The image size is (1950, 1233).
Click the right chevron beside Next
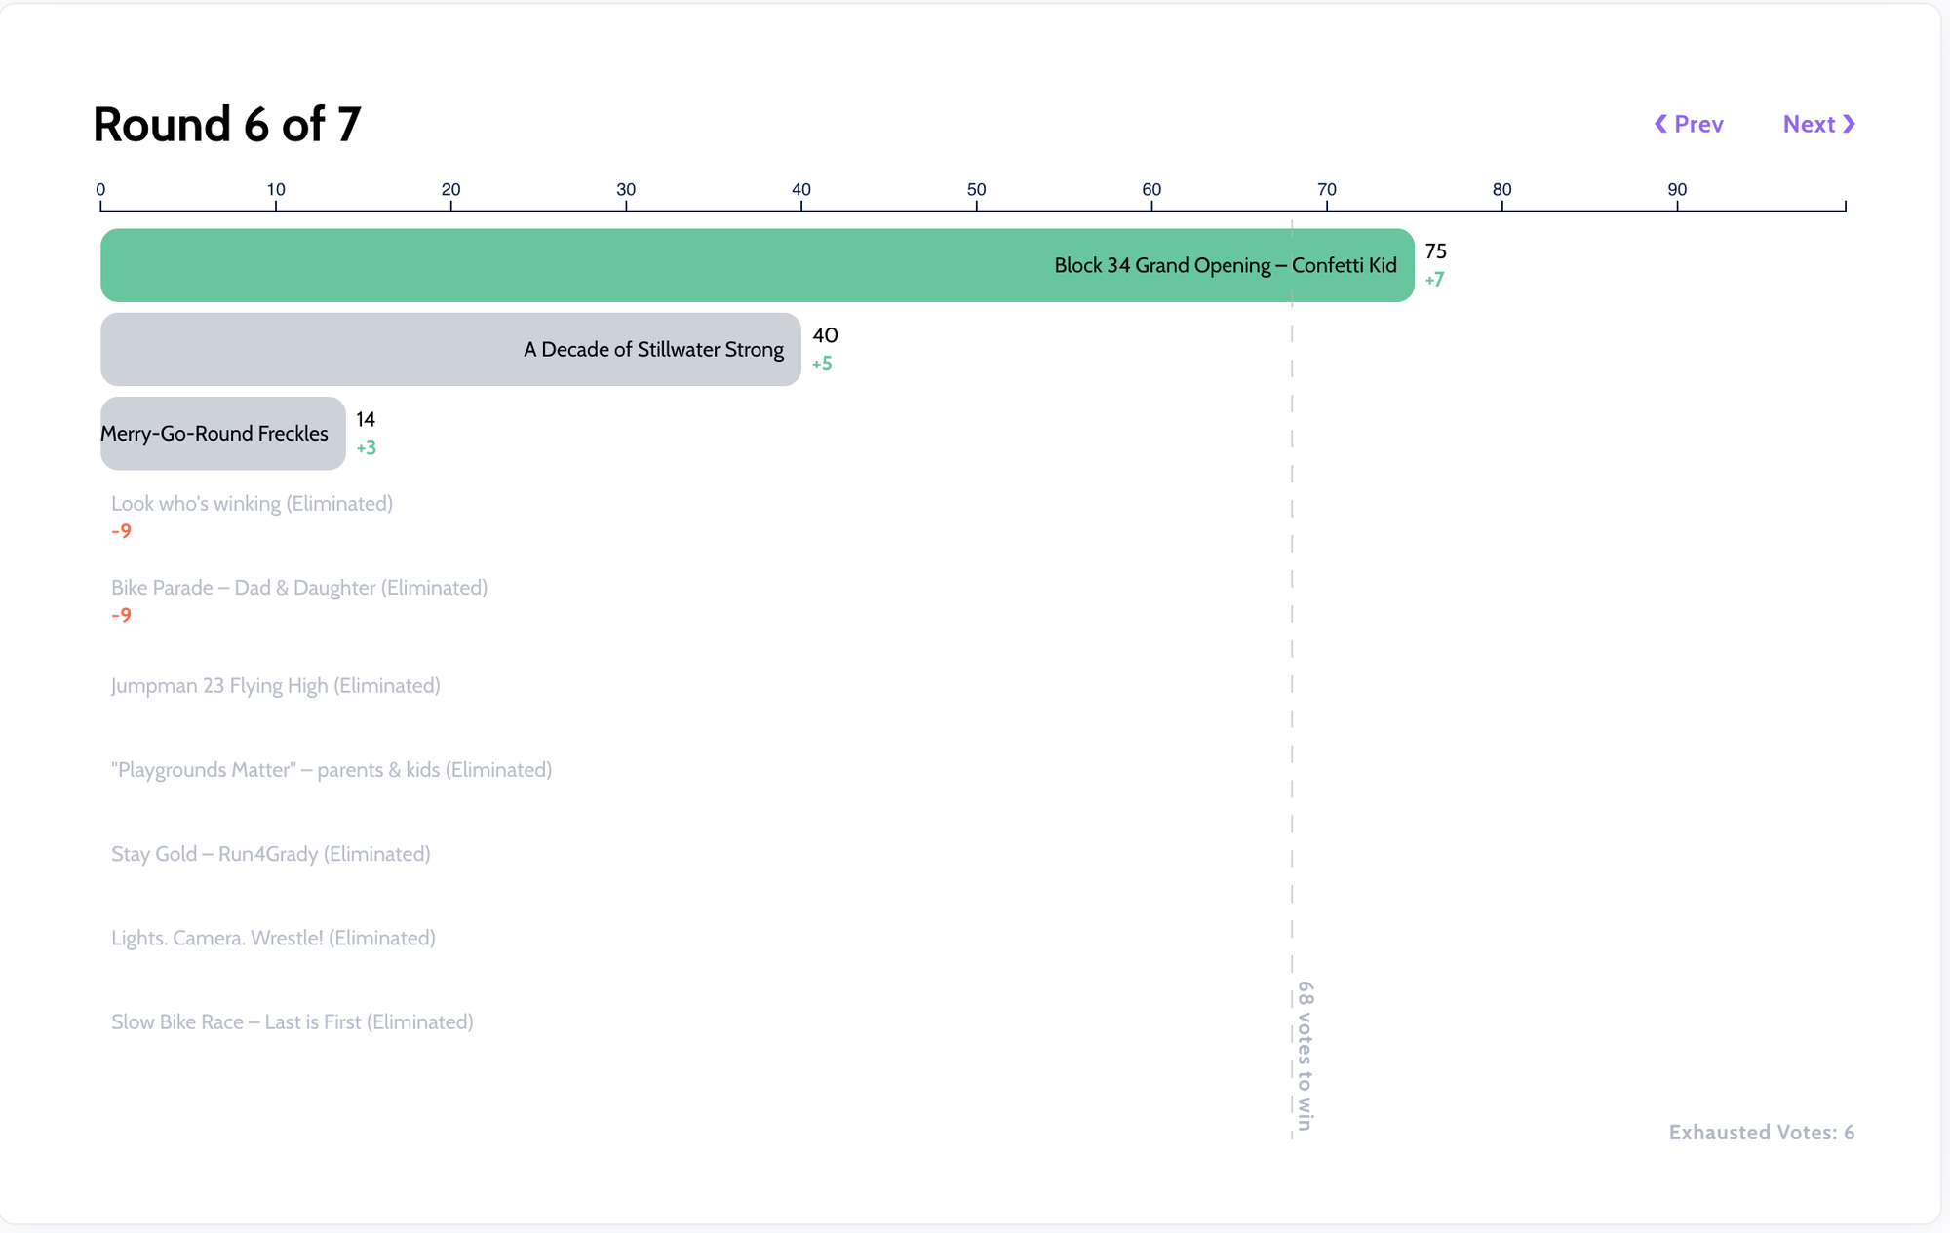point(1849,124)
